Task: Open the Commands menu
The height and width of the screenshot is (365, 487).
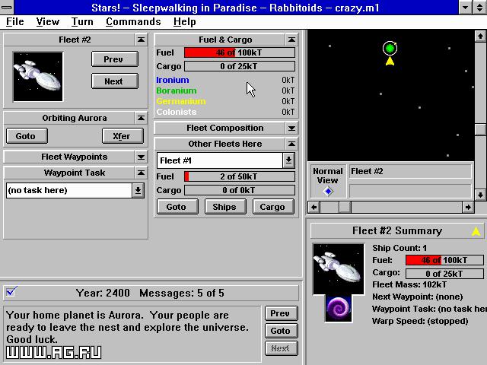Action: 133,22
